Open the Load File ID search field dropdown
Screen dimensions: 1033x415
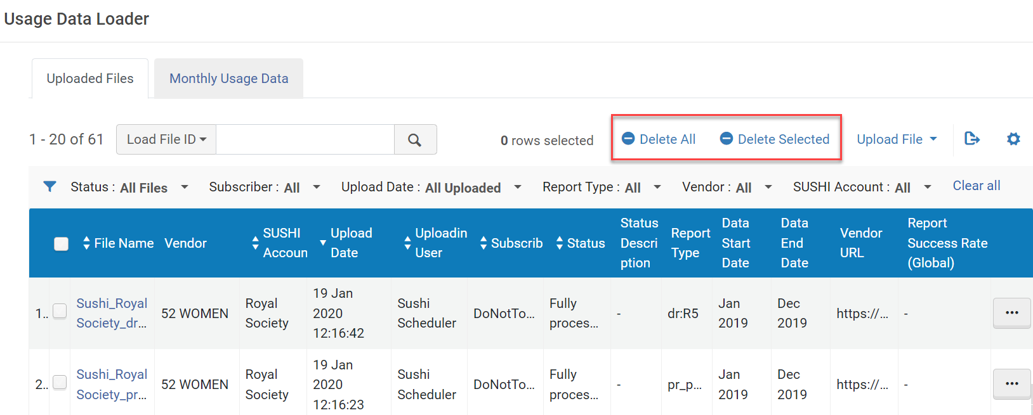pyautogui.click(x=166, y=139)
